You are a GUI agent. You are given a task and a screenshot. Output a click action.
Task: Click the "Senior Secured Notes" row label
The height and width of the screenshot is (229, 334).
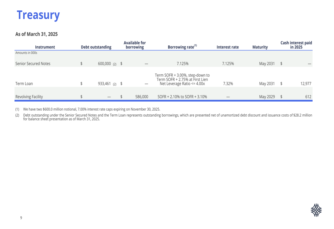click(x=33, y=64)
